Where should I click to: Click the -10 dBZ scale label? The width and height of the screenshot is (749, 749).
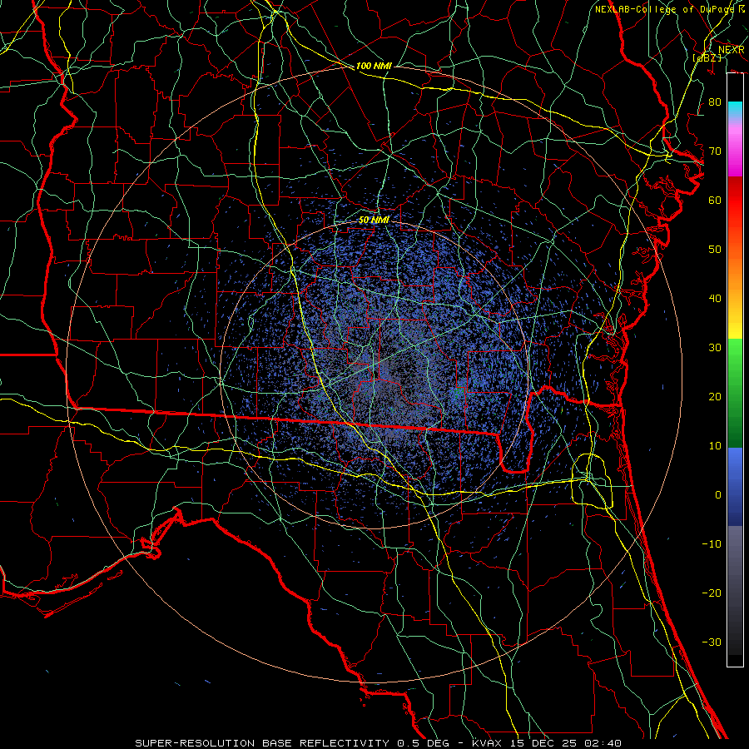point(712,543)
